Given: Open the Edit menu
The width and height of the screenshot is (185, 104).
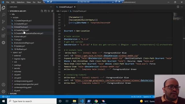Looking at the screenshot, I should point(13,2).
